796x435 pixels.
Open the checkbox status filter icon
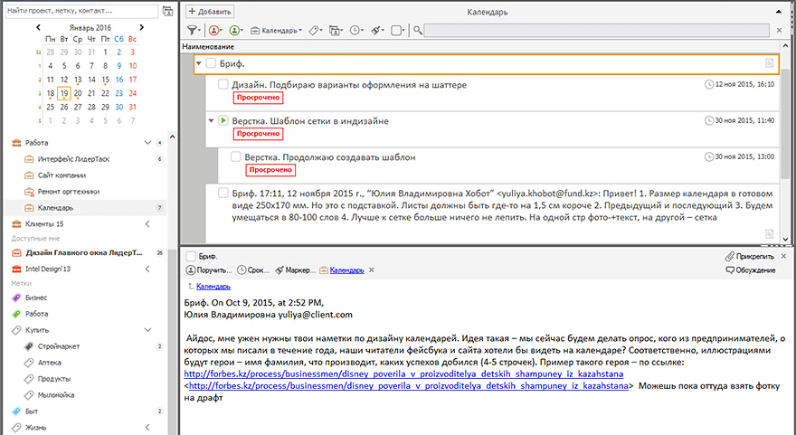point(398,31)
